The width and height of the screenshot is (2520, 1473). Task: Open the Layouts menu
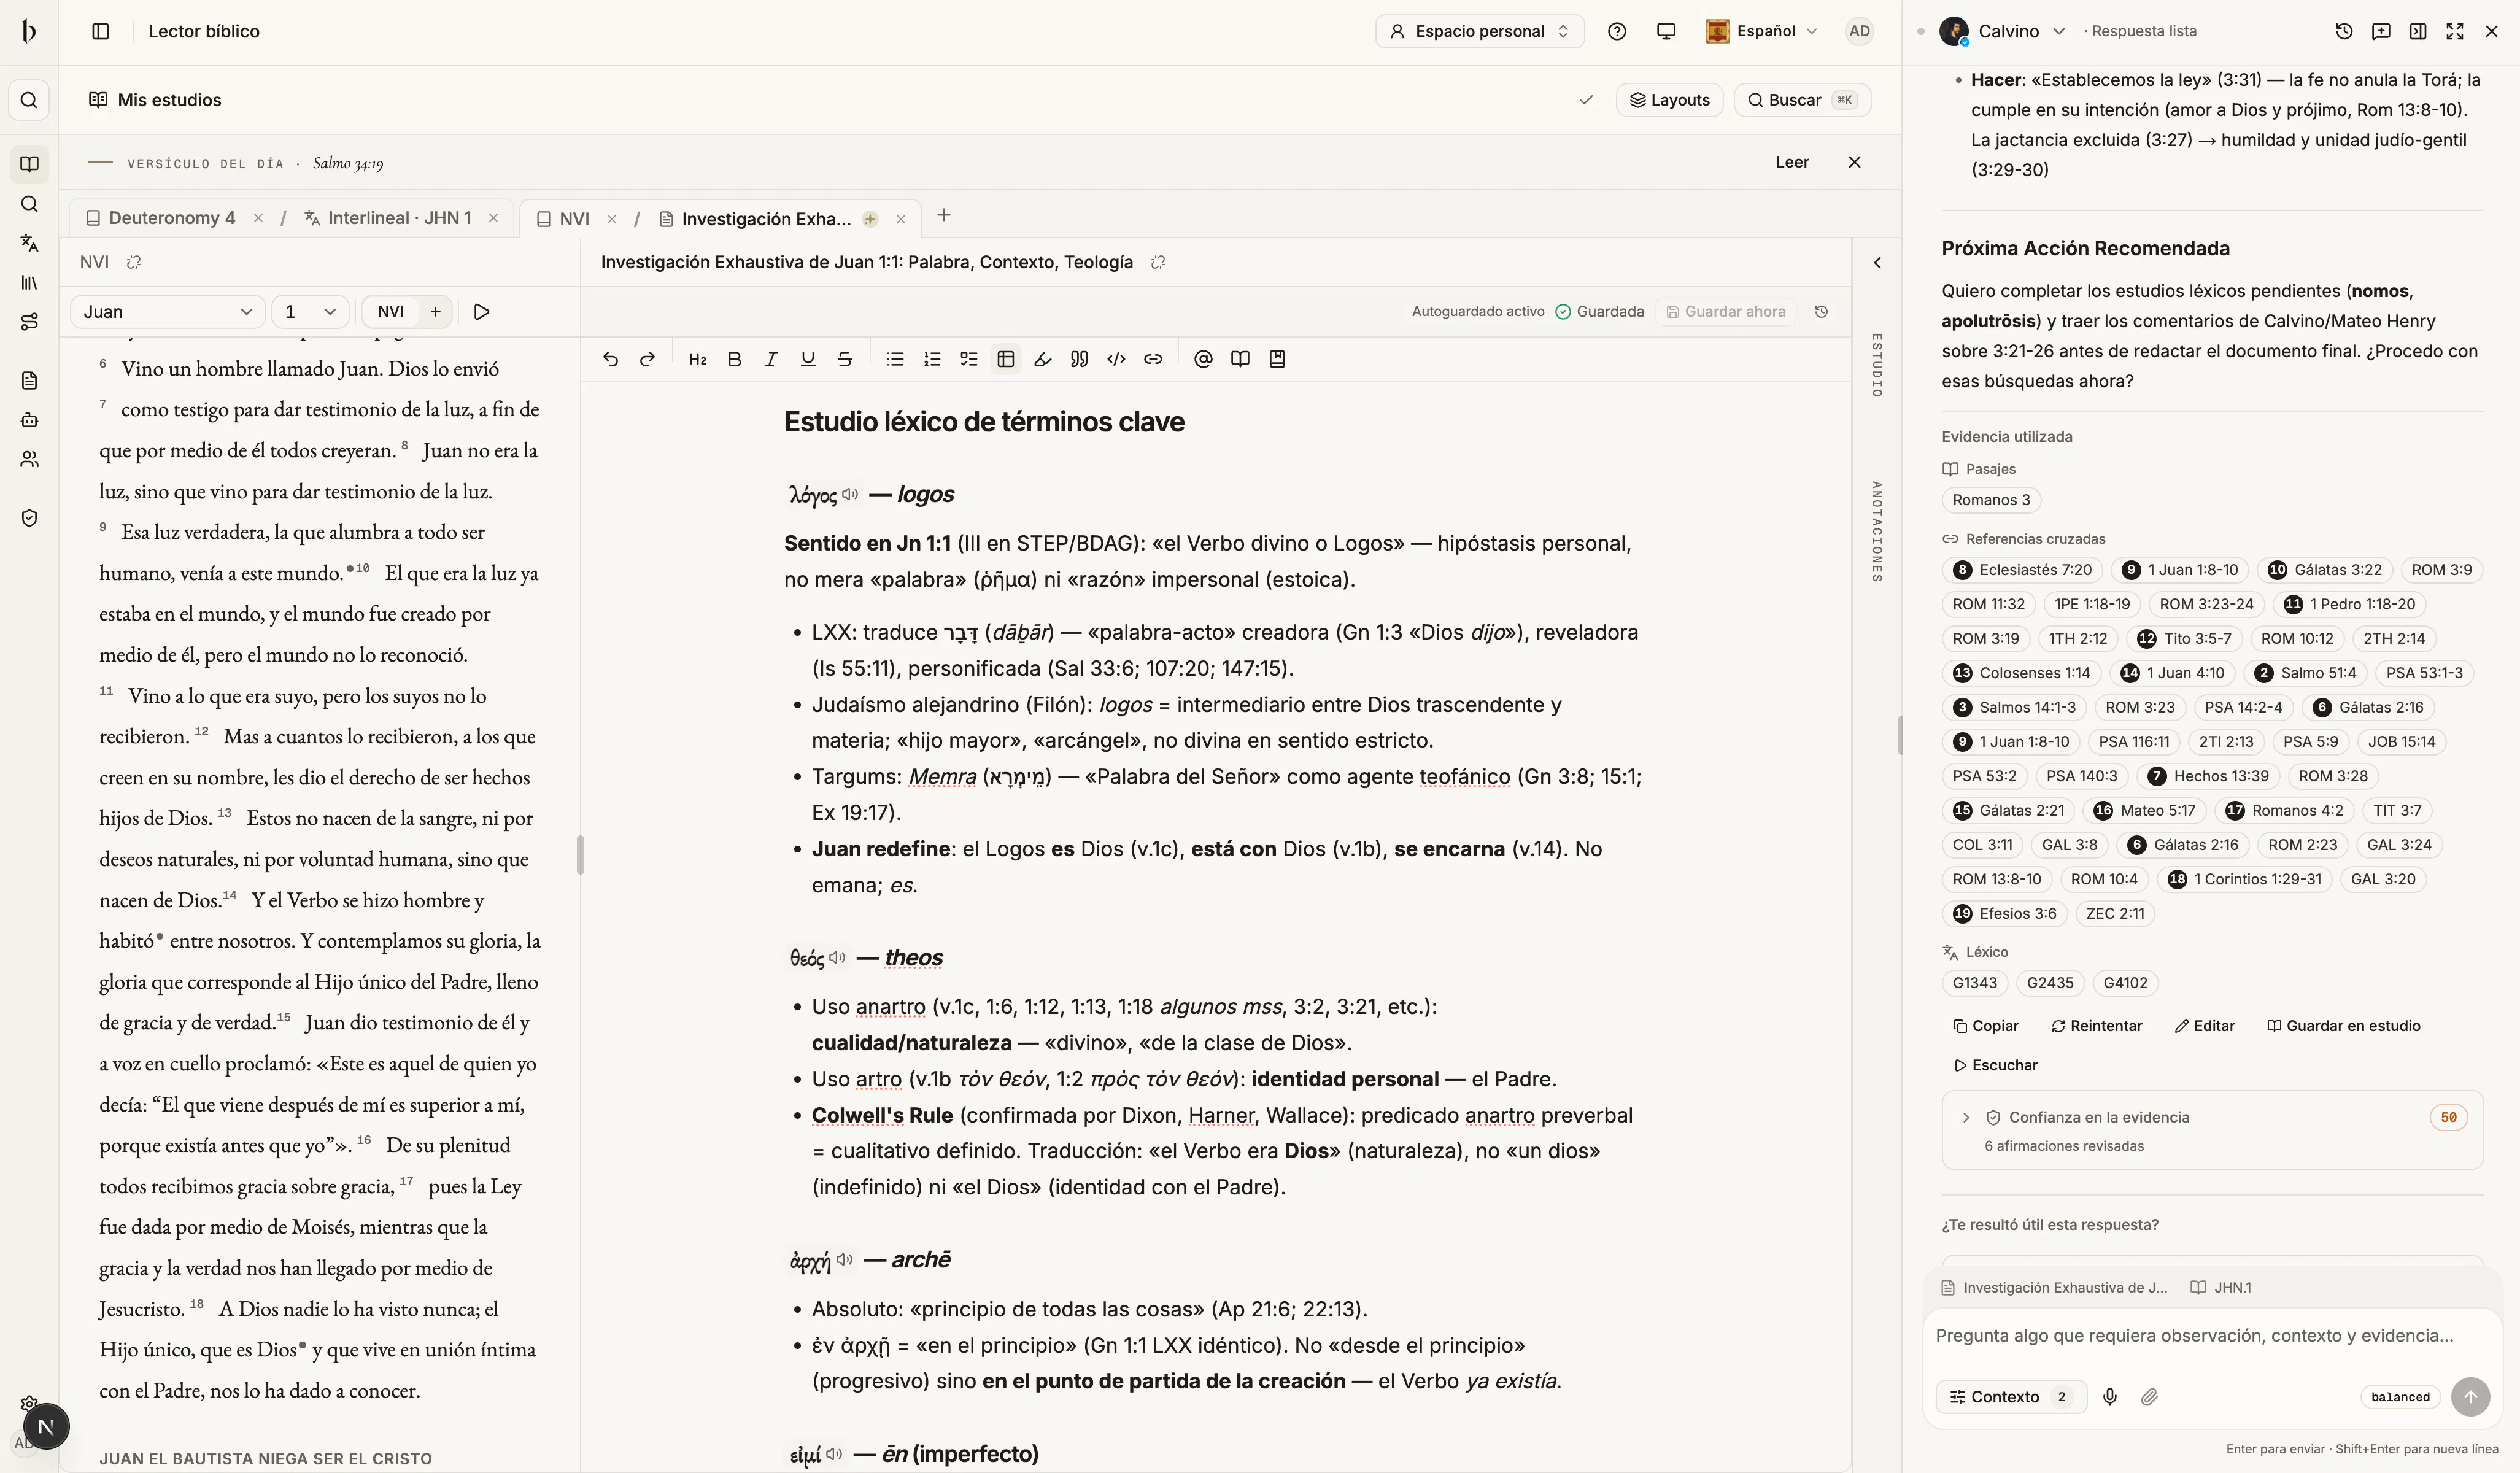click(x=1669, y=100)
